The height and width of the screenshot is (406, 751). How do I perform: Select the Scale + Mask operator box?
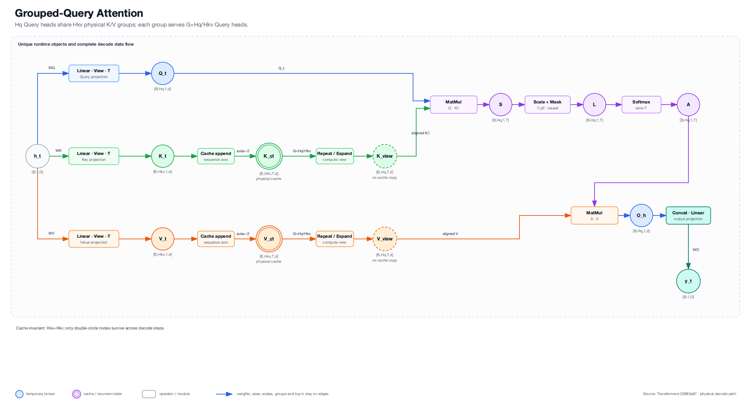(x=548, y=105)
